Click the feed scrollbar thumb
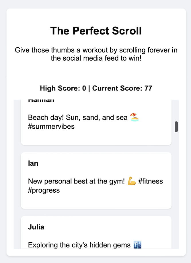 [x=176, y=127]
